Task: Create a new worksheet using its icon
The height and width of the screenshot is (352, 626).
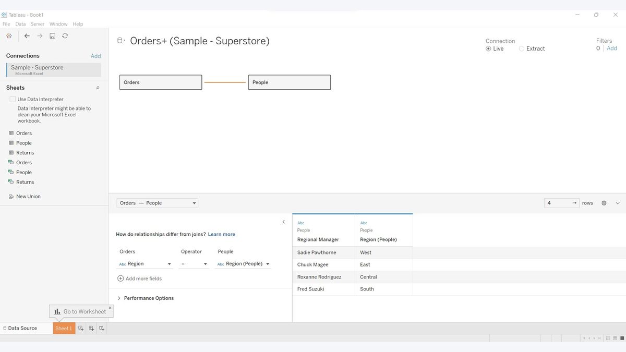Action: [81, 328]
